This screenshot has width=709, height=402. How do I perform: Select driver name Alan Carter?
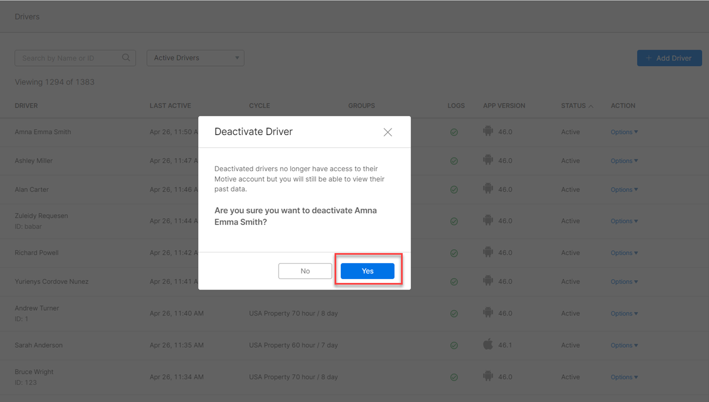pos(32,189)
